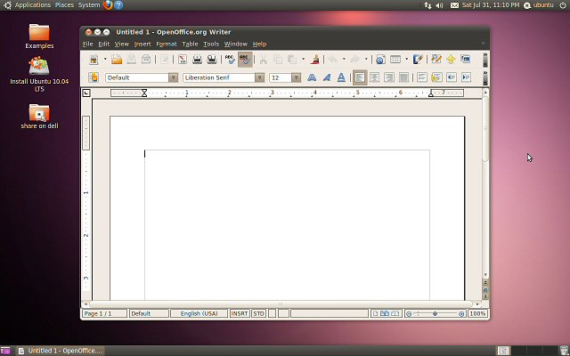The image size is (570, 356).
Task: Print the document directly with printer icon
Action: [197, 60]
